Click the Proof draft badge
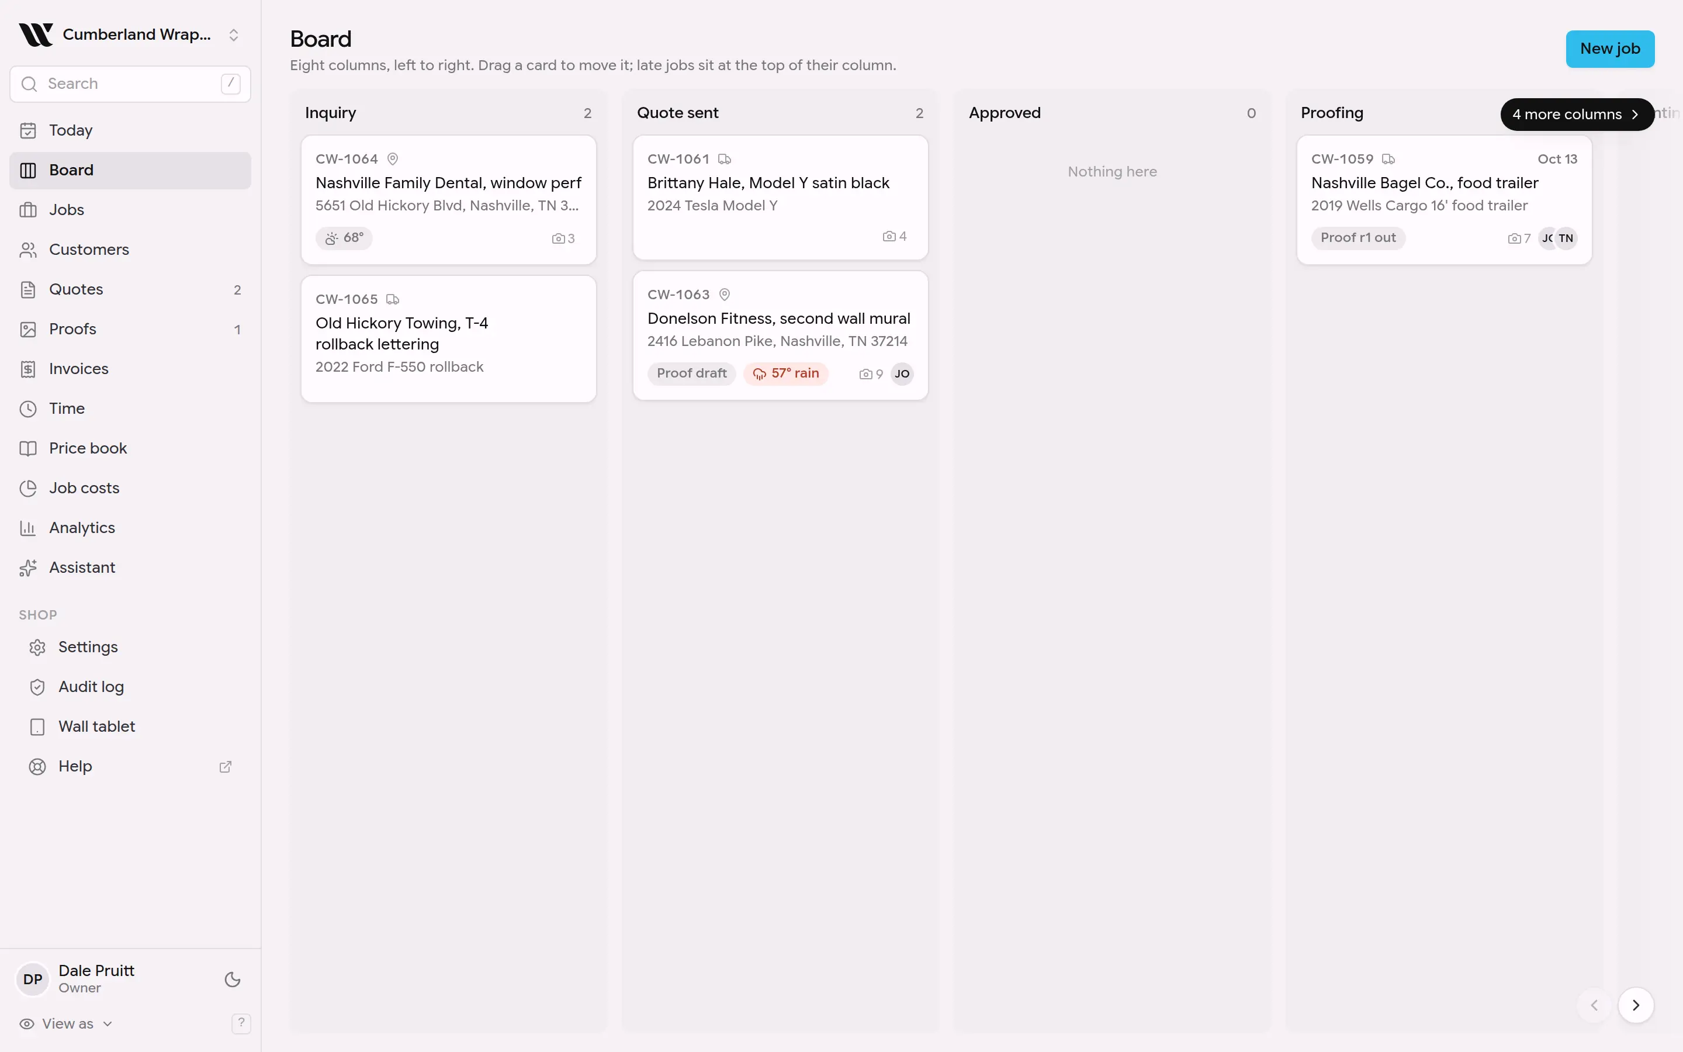 point(691,373)
